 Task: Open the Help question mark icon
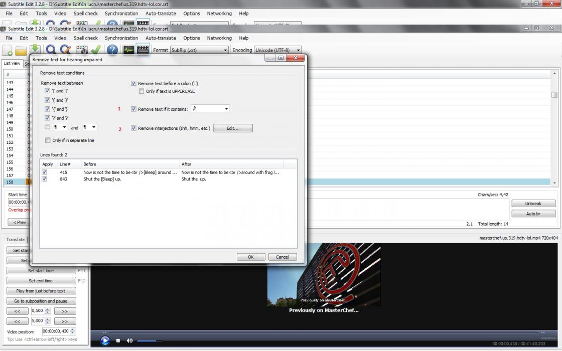[112, 50]
